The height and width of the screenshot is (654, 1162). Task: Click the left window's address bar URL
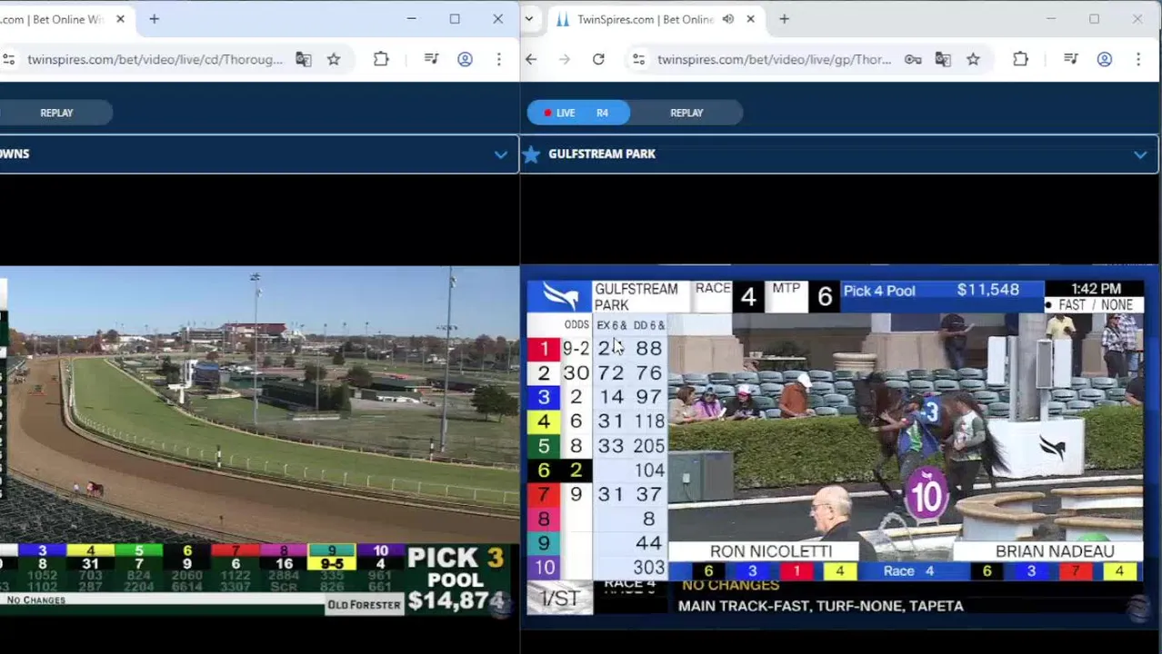pyautogui.click(x=155, y=59)
